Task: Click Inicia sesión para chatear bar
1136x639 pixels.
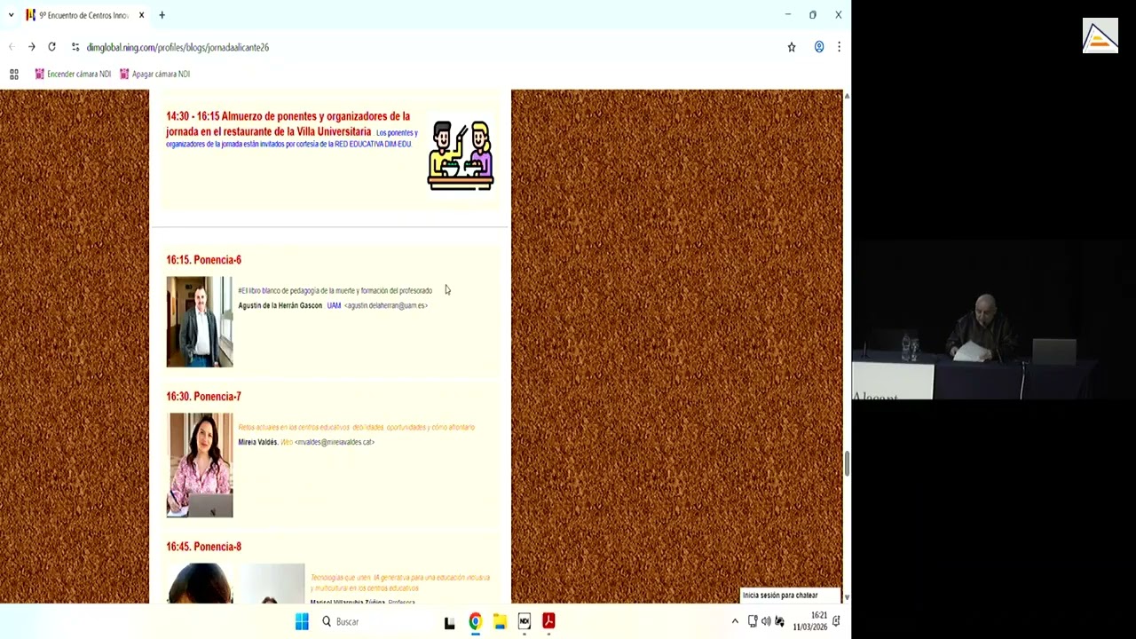Action: tap(791, 596)
